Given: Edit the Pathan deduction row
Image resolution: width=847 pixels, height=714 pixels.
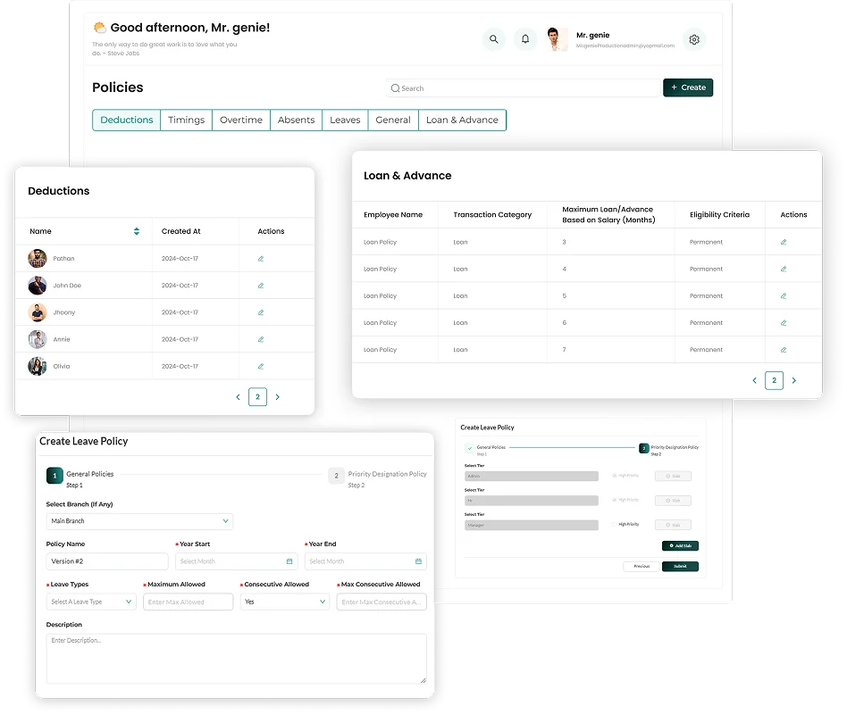Looking at the screenshot, I should point(261,259).
